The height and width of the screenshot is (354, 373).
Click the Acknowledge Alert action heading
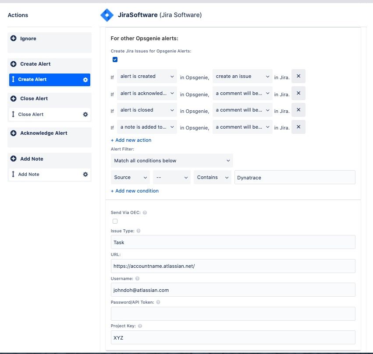pos(44,133)
